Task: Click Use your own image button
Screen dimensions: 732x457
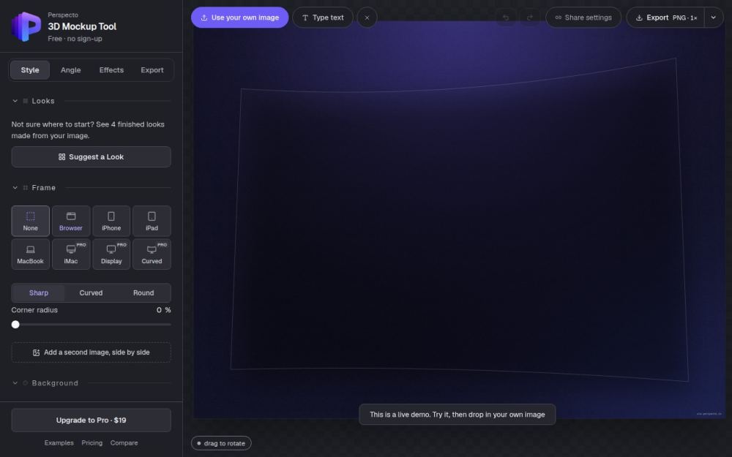Action: (239, 18)
